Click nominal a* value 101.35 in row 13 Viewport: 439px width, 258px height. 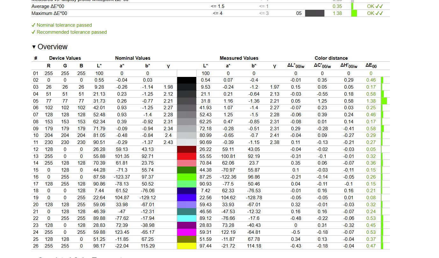coord(122,156)
